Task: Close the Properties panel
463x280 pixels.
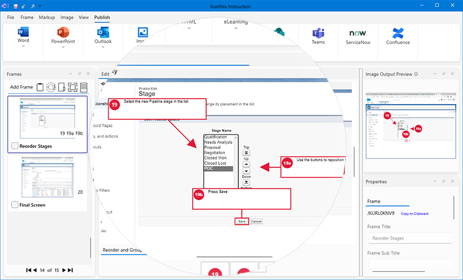Action: 453,181
